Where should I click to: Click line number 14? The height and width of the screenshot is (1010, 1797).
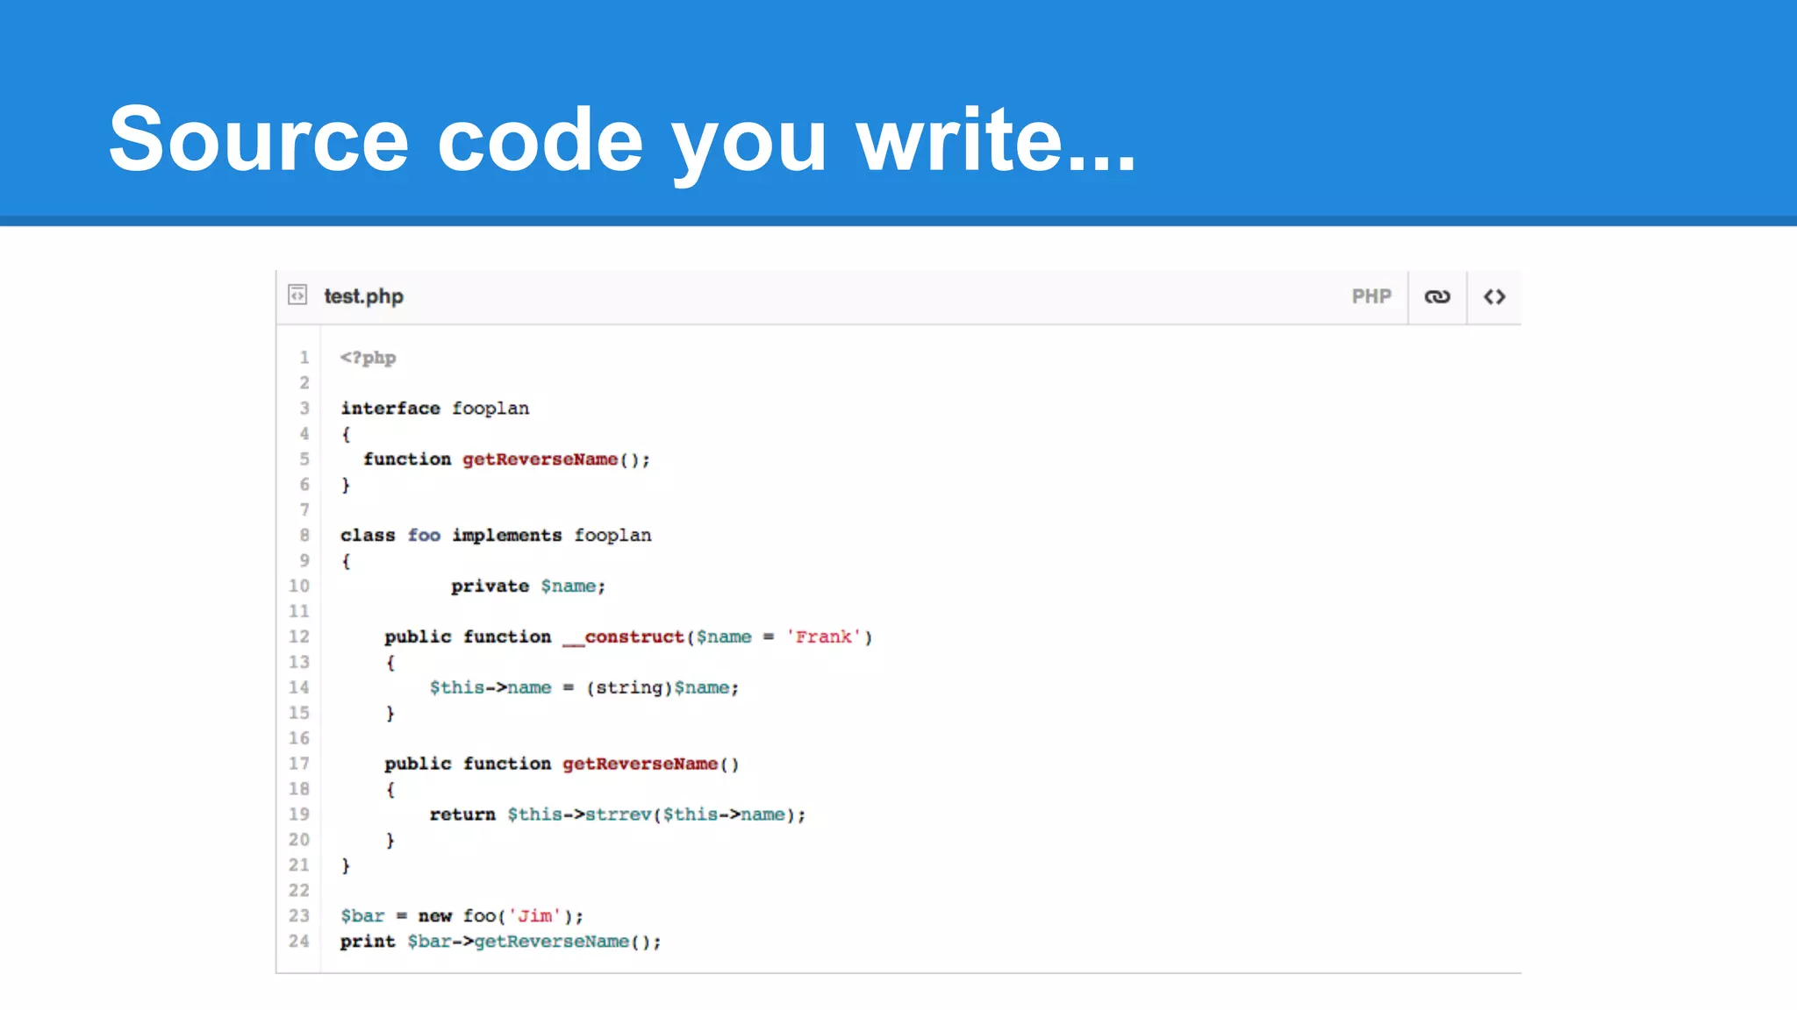(299, 687)
